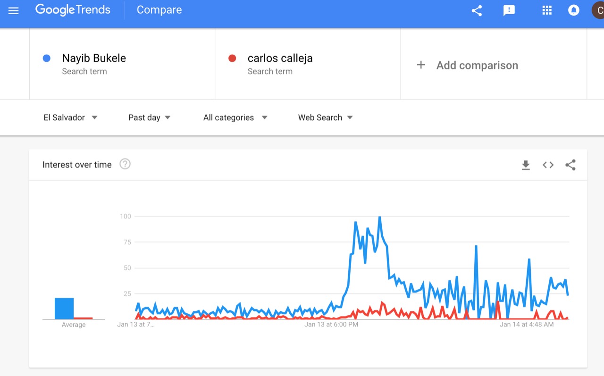The image size is (604, 376).
Task: Open the Google apps grid
Action: [547, 10]
